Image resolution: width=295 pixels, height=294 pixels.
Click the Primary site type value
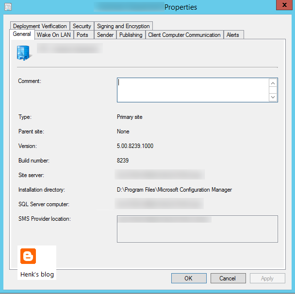(x=130, y=117)
